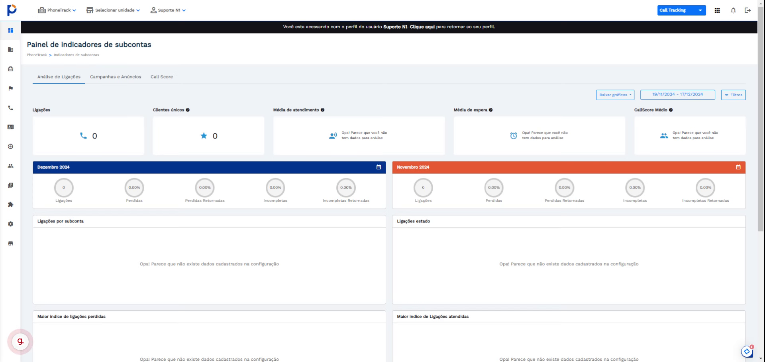The width and height of the screenshot is (765, 362).
Task: Open the apps grid icon in header
Action: pos(717,10)
